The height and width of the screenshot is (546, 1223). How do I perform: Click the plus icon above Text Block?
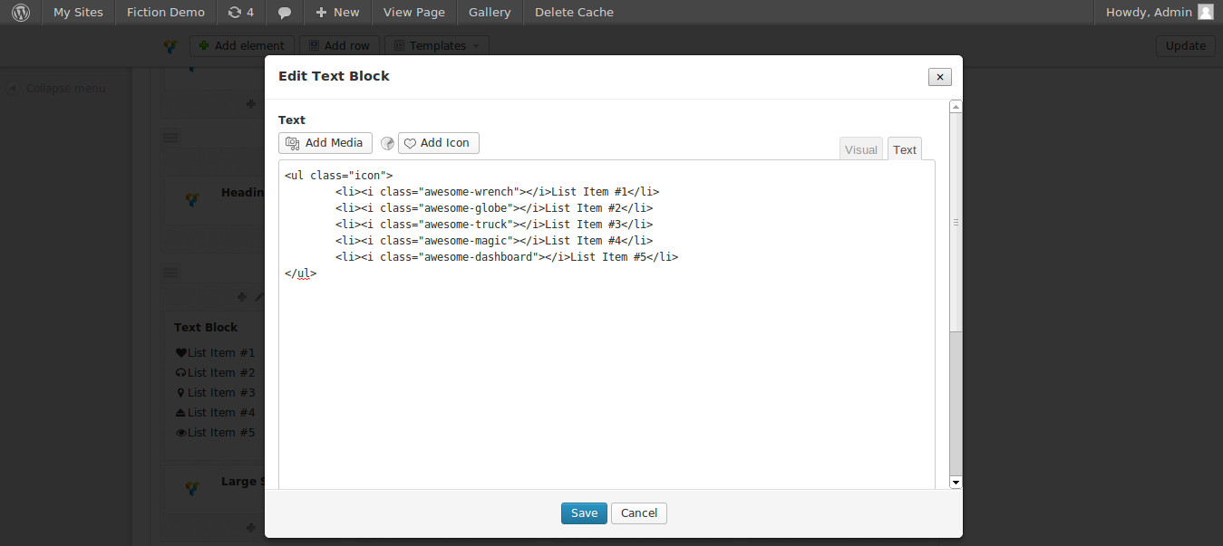[x=241, y=296]
